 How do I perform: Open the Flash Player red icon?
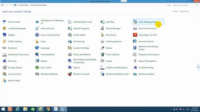[135, 35]
